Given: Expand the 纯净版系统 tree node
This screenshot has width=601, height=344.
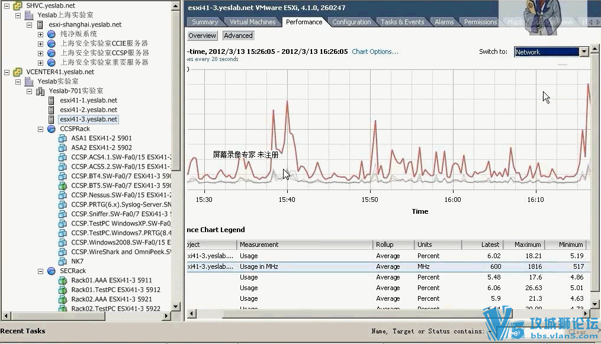Looking at the screenshot, I should [41, 34].
